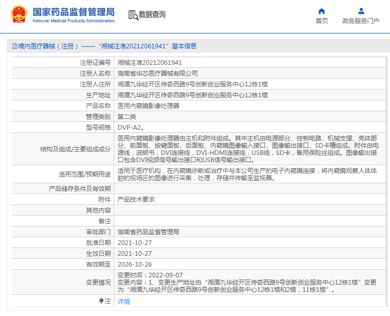
Task: Click the structure composition description text
Action: click(x=248, y=149)
